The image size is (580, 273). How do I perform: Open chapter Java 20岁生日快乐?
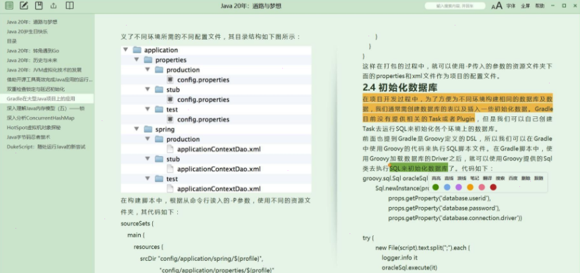tap(27, 32)
